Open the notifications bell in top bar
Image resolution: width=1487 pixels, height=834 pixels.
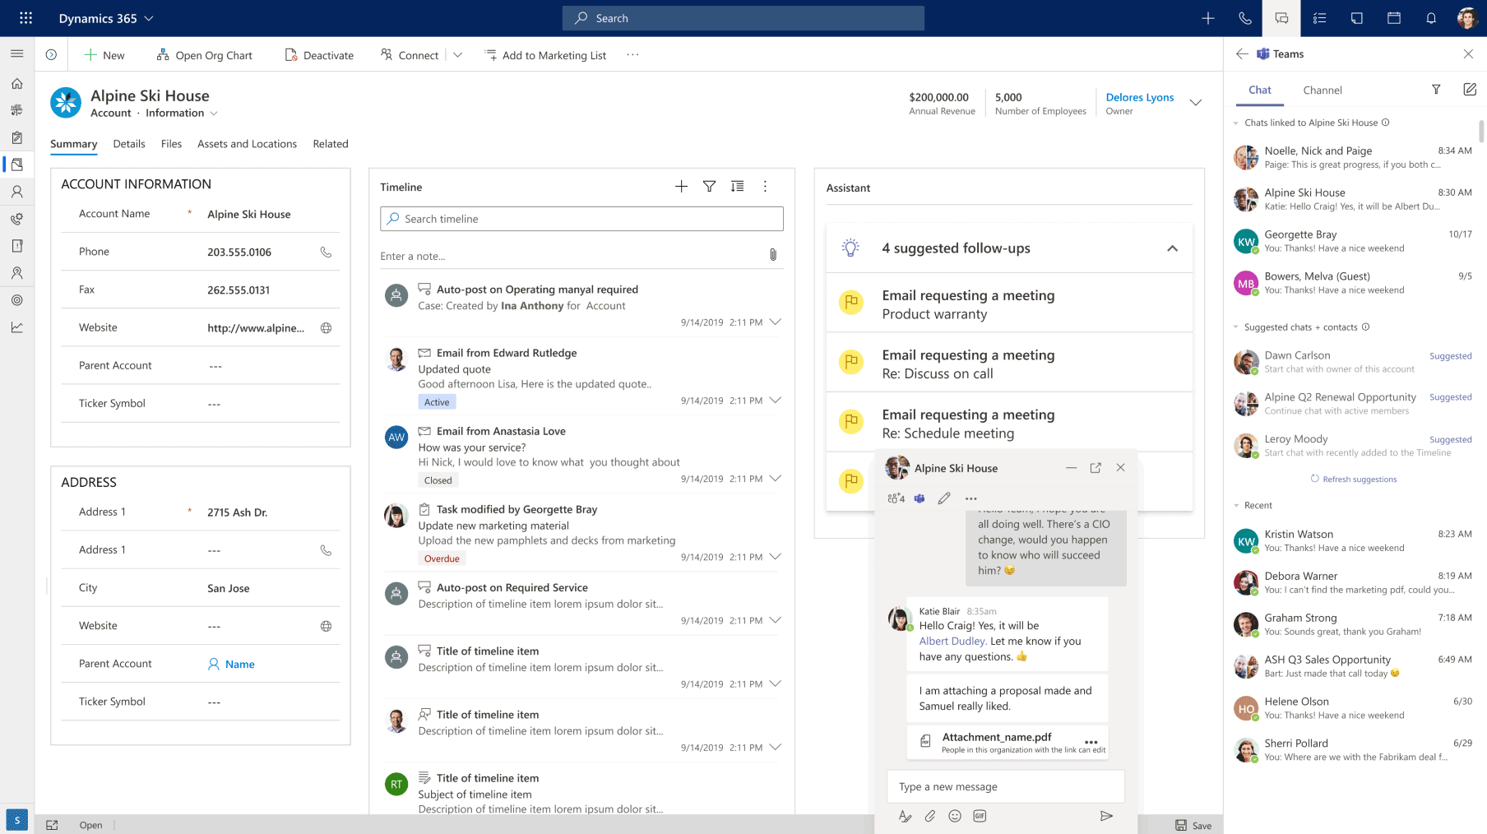[x=1430, y=17]
